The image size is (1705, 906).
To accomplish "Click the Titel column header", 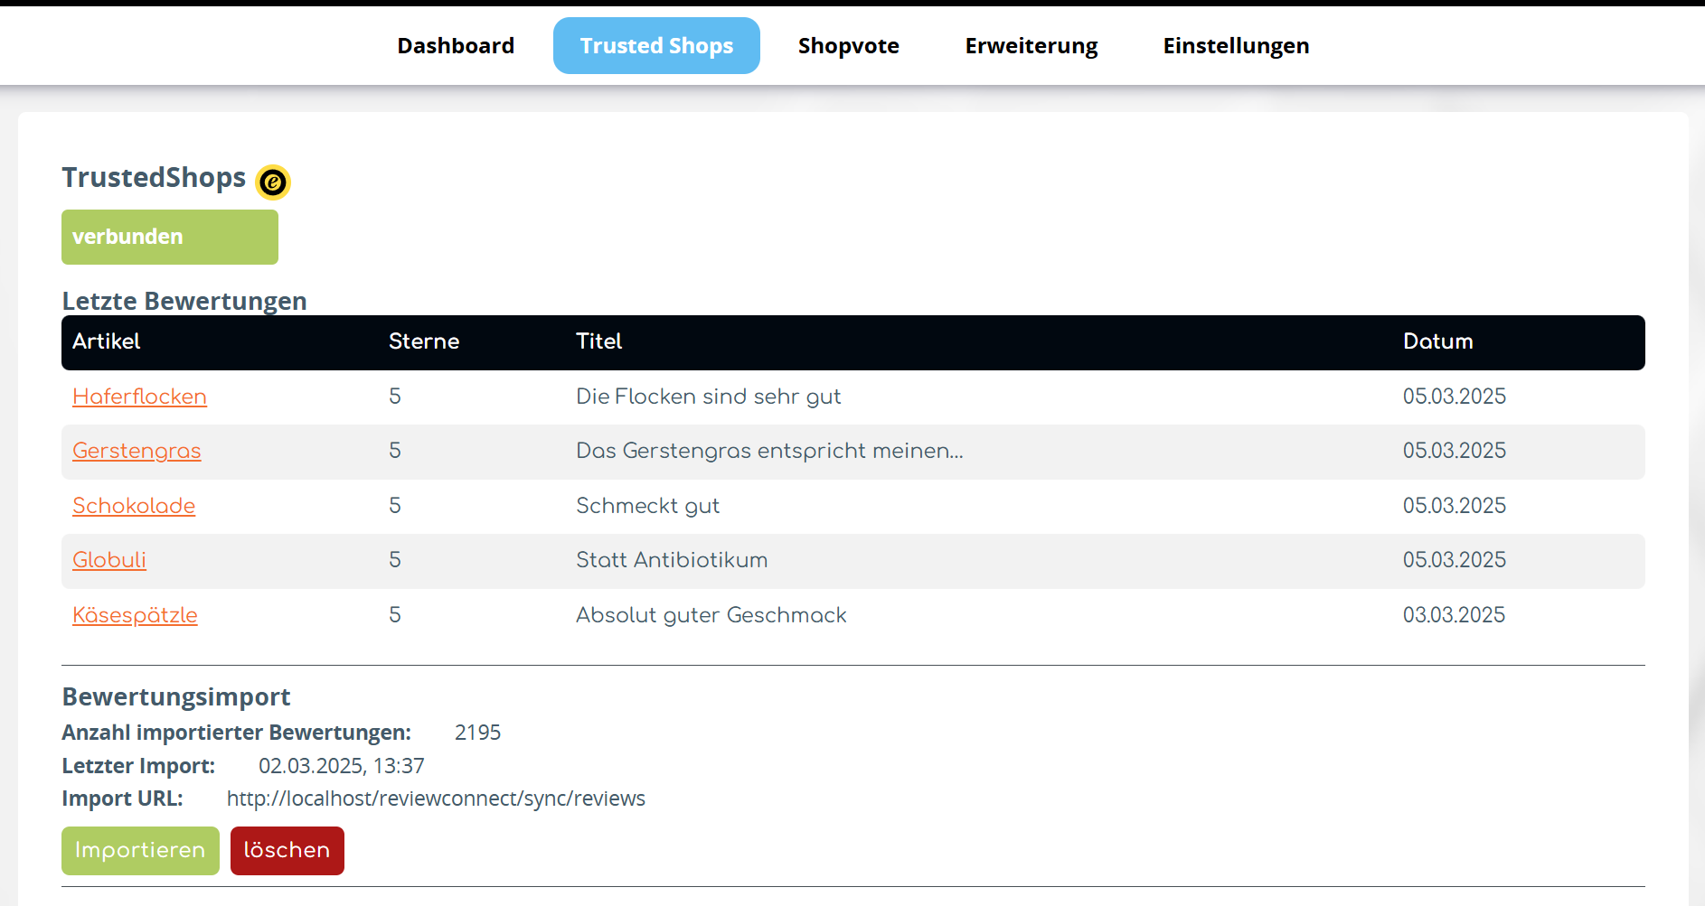I will (x=599, y=341).
